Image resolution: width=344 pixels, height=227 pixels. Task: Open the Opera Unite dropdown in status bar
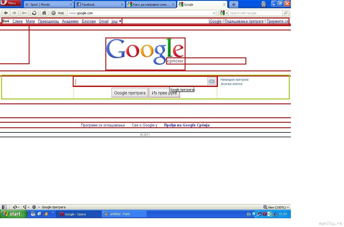click(26, 207)
